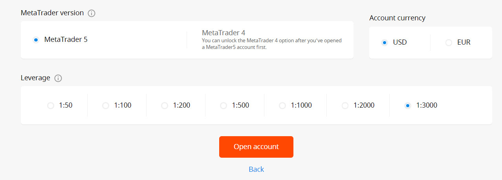Click the locked MetaTrader 4 option title
502x180 pixels.
pos(224,33)
